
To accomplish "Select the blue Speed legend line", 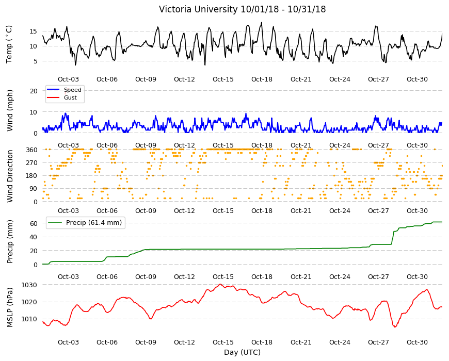I will click(53, 90).
